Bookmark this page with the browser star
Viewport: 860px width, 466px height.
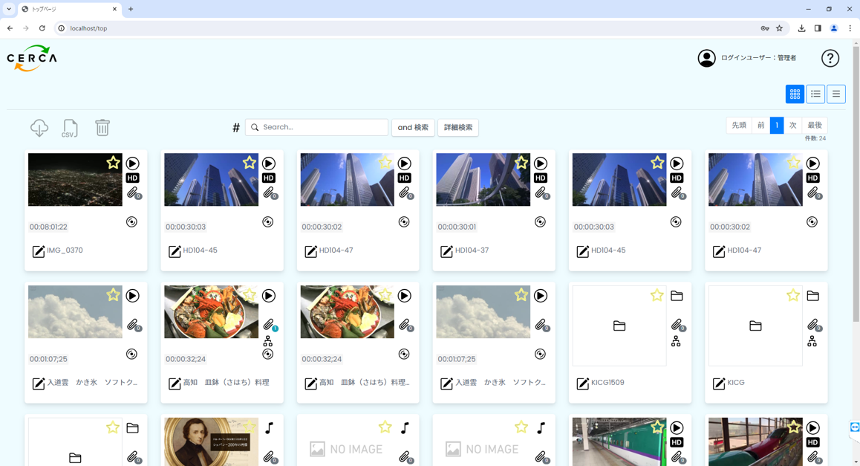779,28
